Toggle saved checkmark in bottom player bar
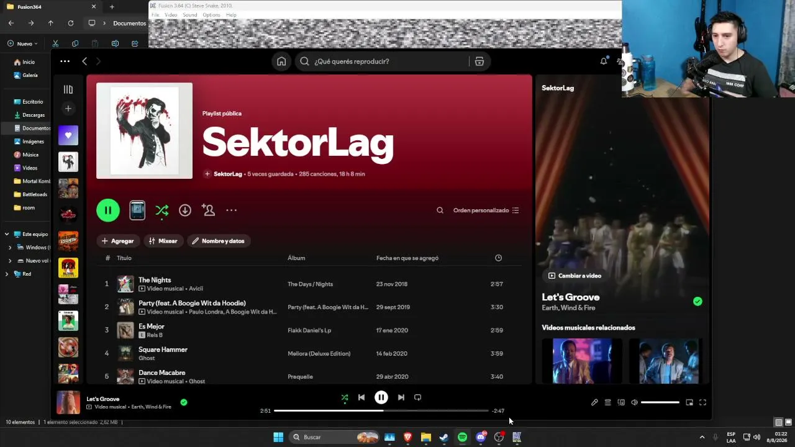This screenshot has width=795, height=447. click(184, 402)
